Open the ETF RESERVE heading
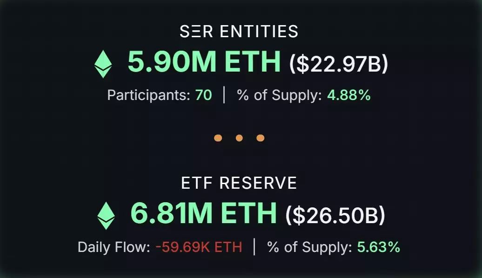The width and height of the screenshot is (482, 278). click(x=239, y=183)
